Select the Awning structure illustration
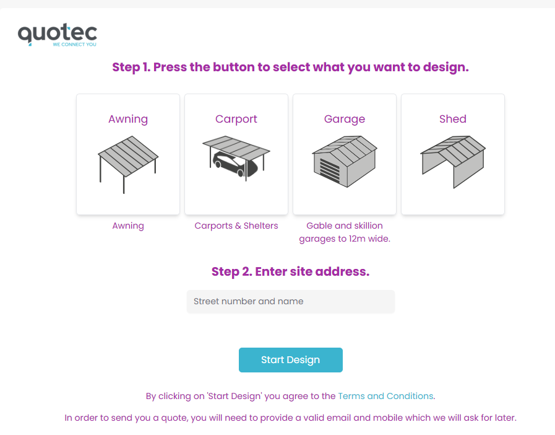Screen dimensions: 555x435 [128, 164]
